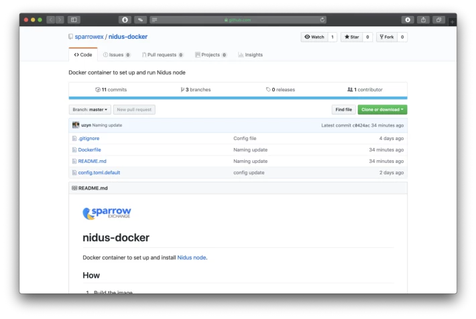Open the nidus-docker repository link
Image resolution: width=476 pixels, height=319 pixels.
click(128, 37)
